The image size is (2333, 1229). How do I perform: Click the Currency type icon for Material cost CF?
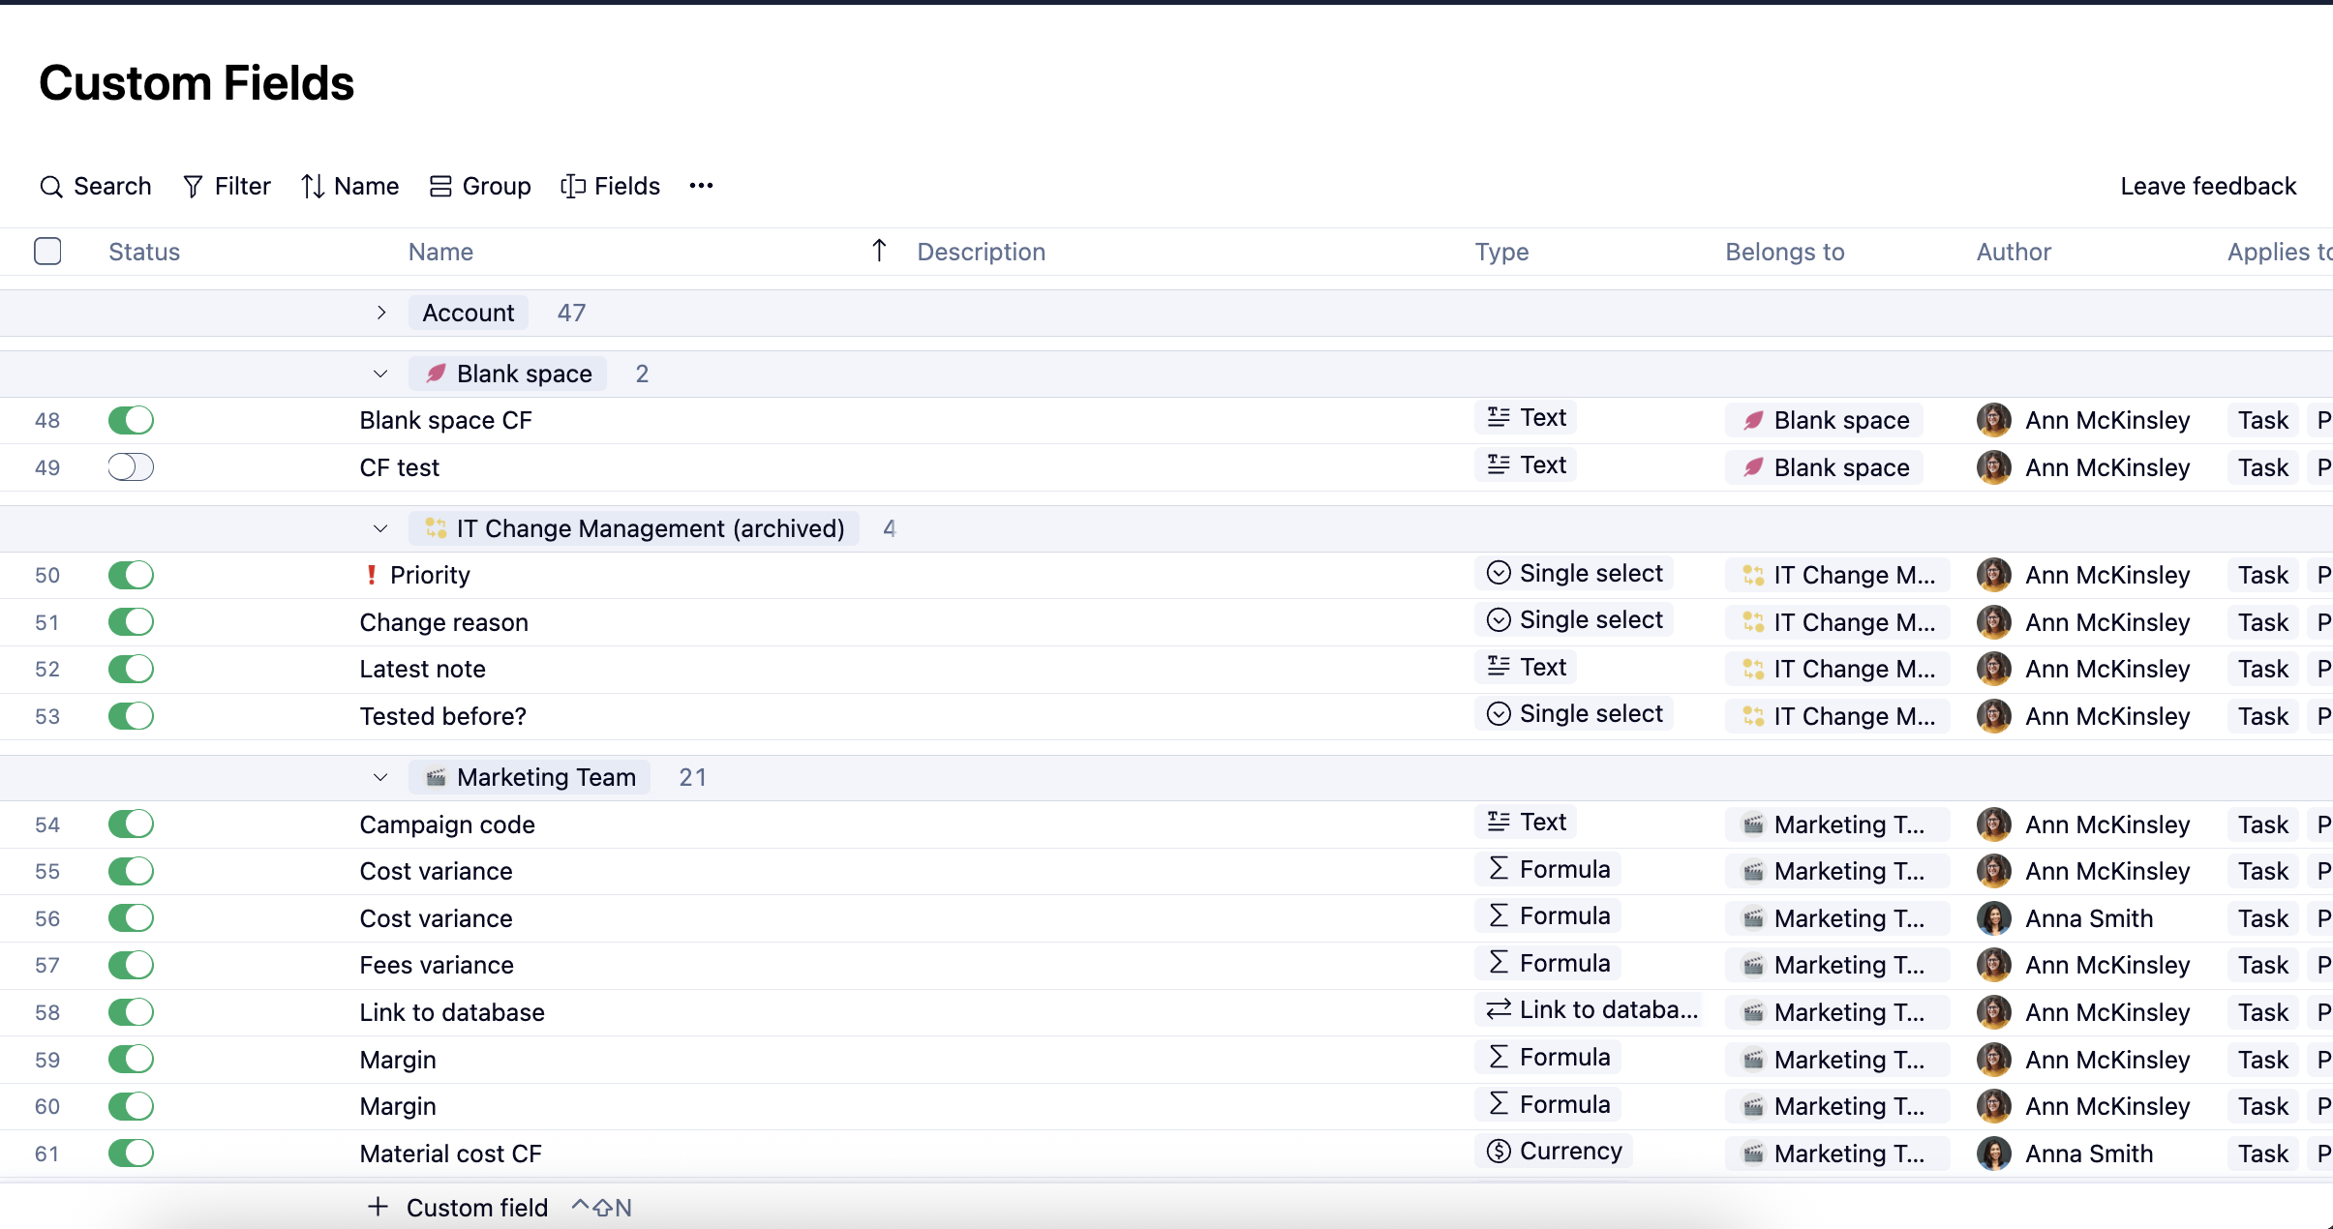[1499, 1151]
